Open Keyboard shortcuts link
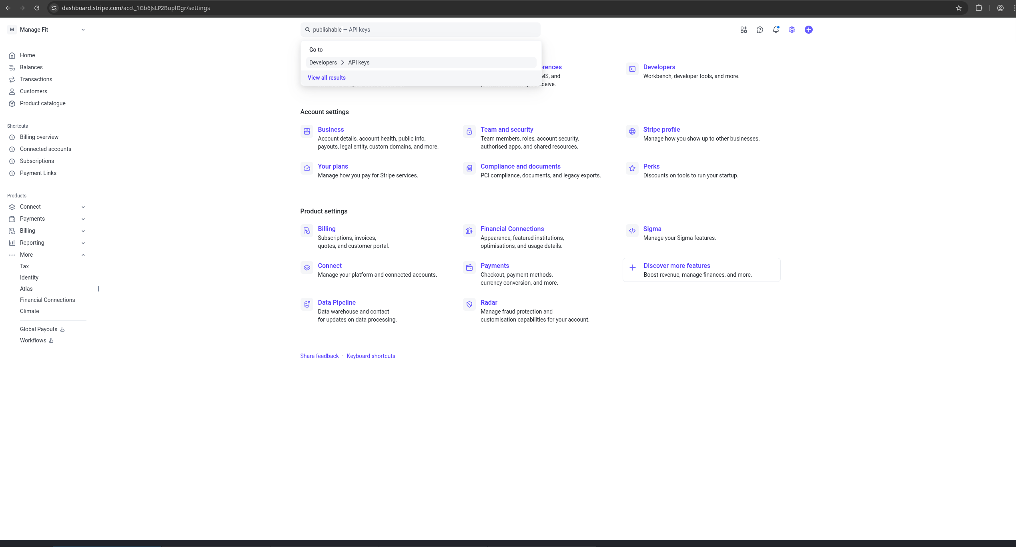 371,356
